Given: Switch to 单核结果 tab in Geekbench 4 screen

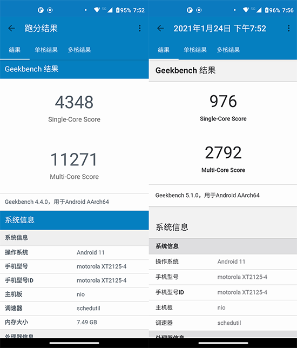Looking at the screenshot, I should click(x=46, y=50).
